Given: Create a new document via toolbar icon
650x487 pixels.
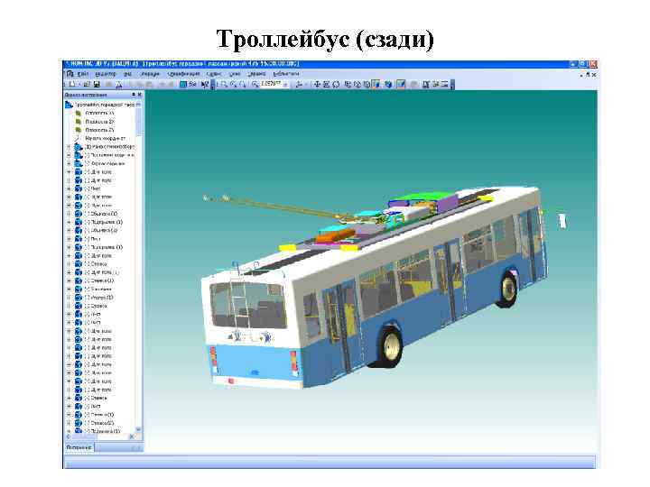Looking at the screenshot, I should pos(72,85).
